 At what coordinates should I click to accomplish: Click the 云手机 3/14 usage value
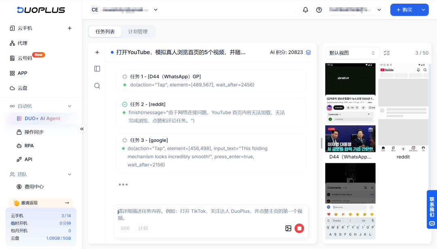(66, 215)
